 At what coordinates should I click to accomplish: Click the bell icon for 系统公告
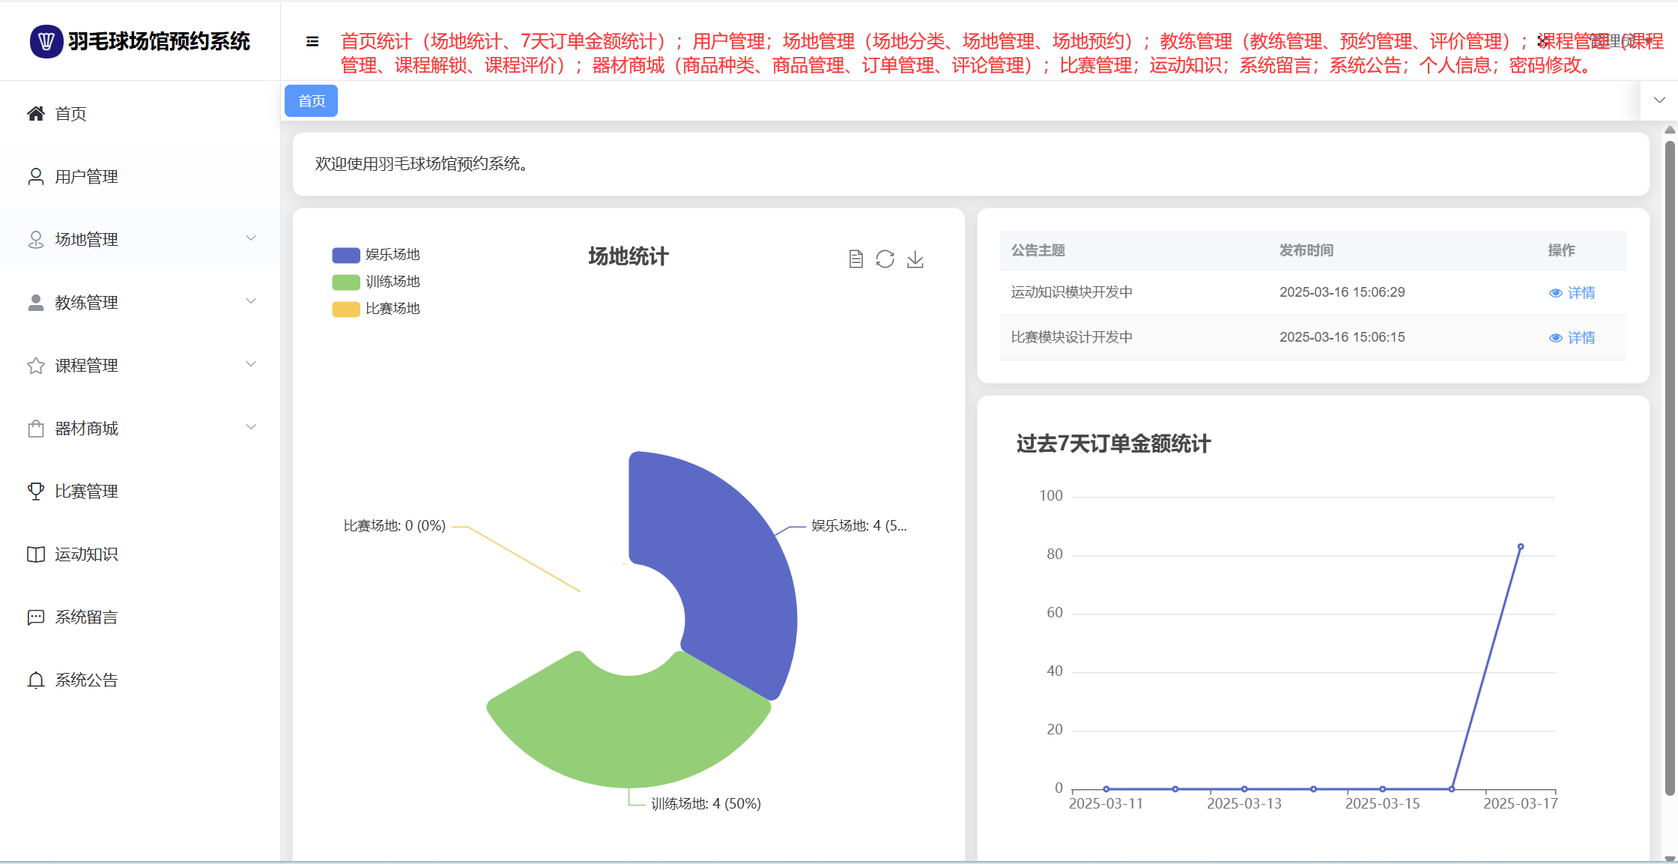tap(35, 680)
